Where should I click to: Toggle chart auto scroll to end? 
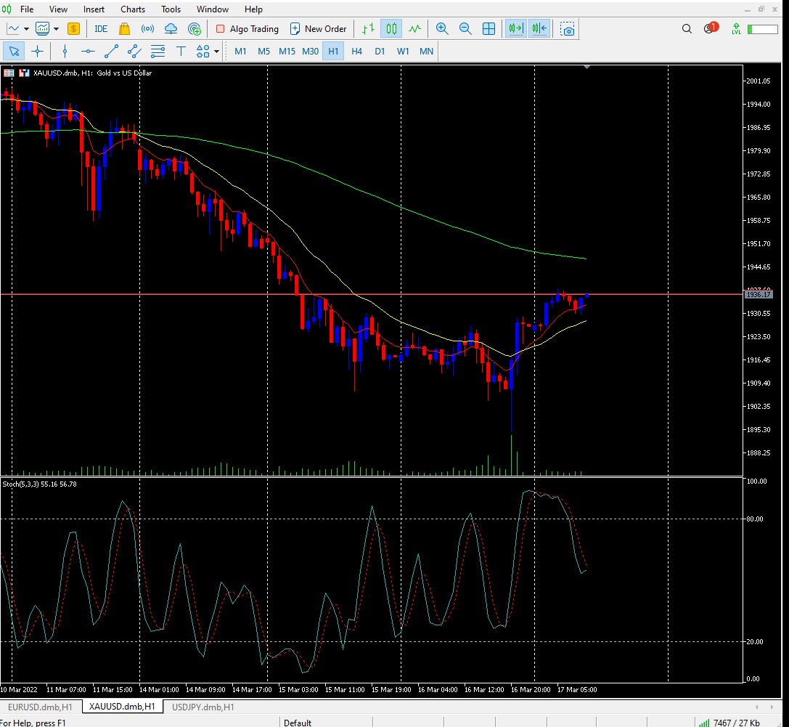516,29
